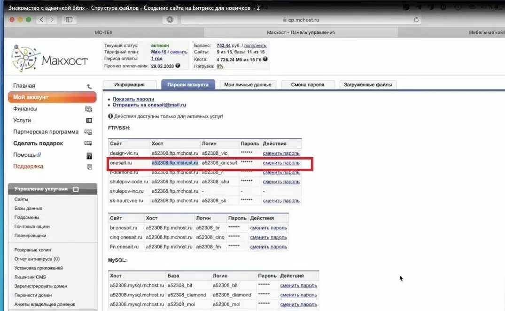Click сменить пароль for cinq.onesait.ru

269,237
